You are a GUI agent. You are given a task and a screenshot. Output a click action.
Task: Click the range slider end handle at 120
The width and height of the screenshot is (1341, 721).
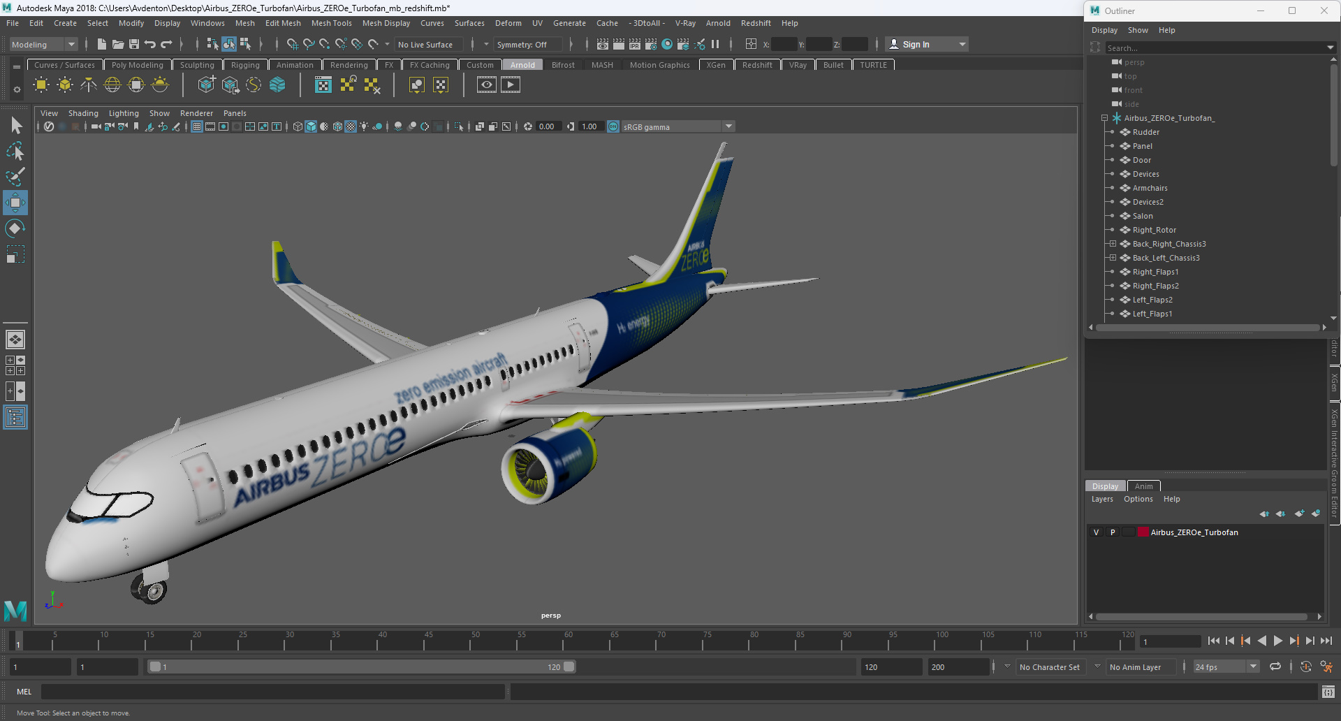pos(569,667)
